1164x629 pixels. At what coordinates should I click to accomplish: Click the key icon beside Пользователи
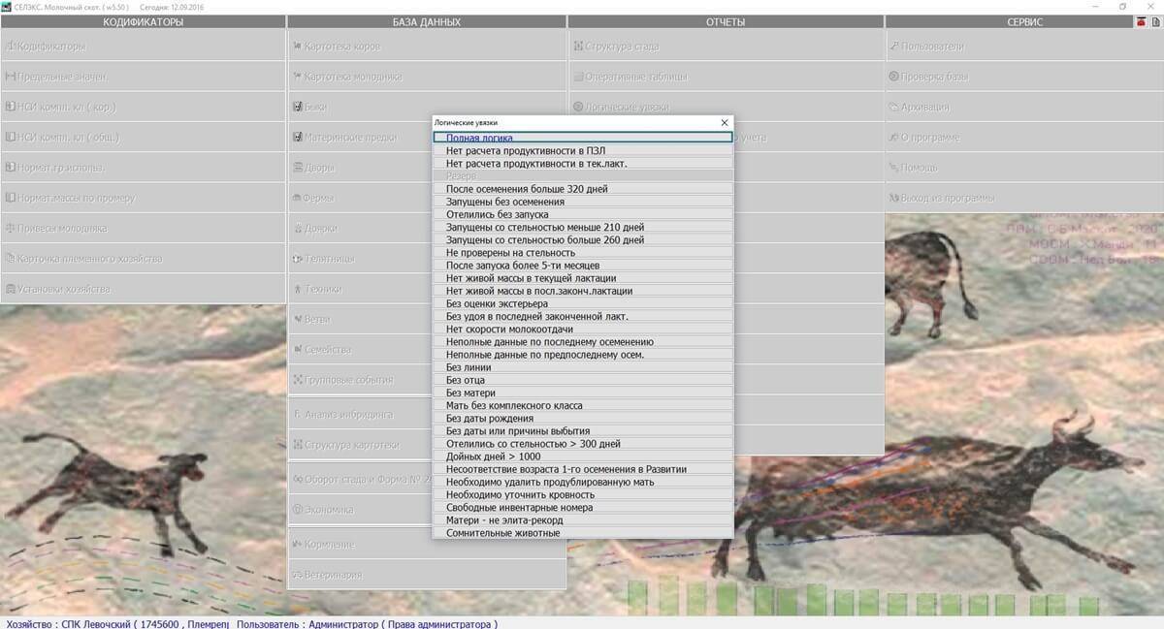pyautogui.click(x=893, y=46)
